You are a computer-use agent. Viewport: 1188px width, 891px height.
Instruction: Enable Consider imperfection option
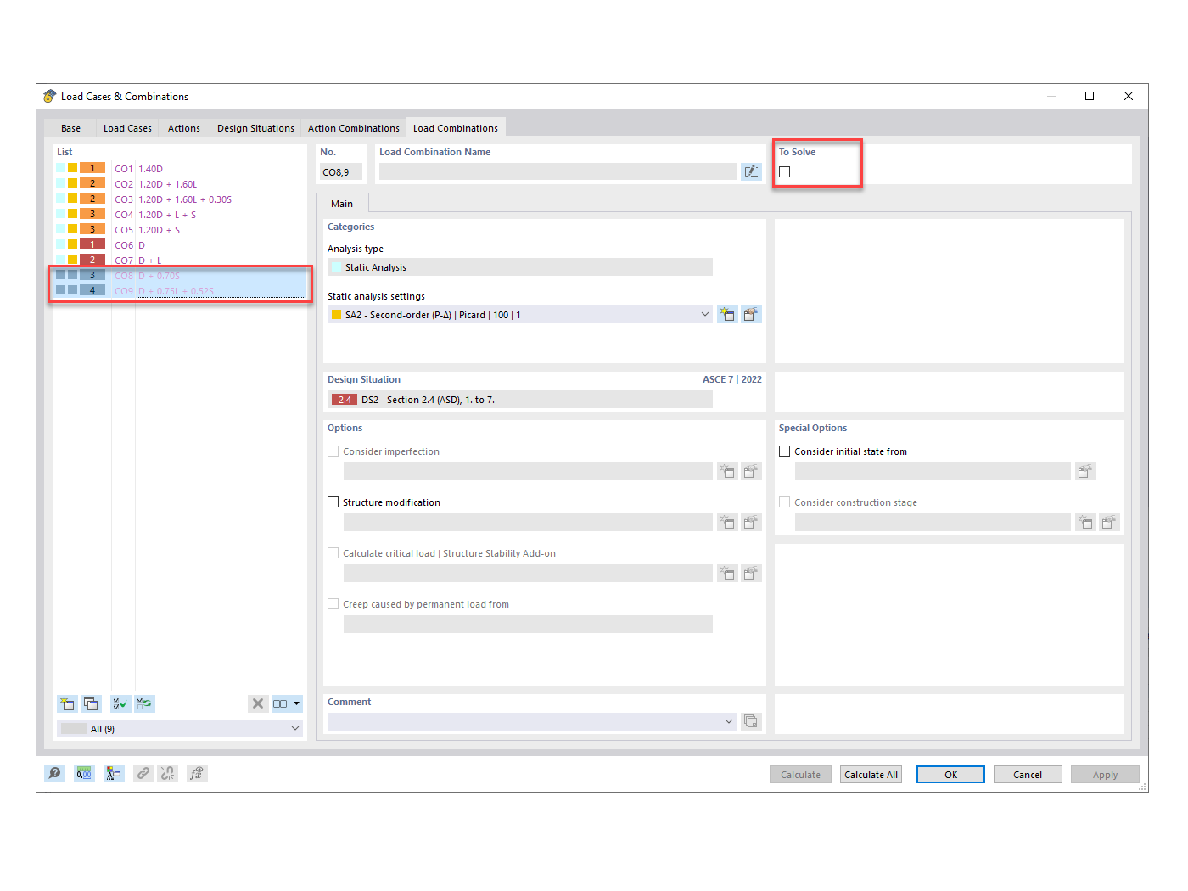point(333,451)
